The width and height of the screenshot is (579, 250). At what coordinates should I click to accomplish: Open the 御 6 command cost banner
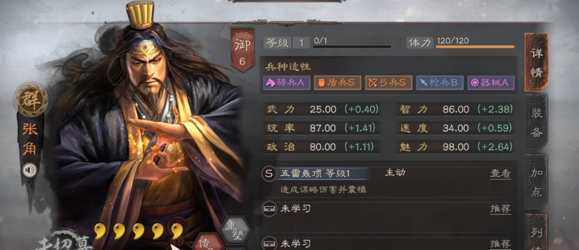coord(242,48)
